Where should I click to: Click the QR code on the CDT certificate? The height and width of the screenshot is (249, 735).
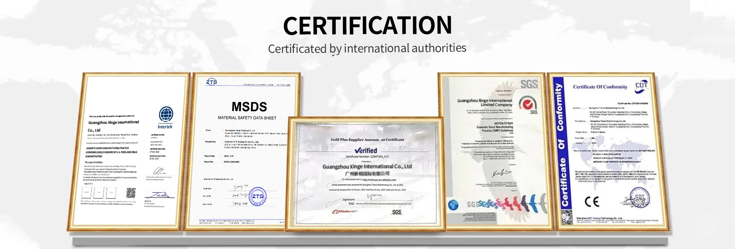567,217
